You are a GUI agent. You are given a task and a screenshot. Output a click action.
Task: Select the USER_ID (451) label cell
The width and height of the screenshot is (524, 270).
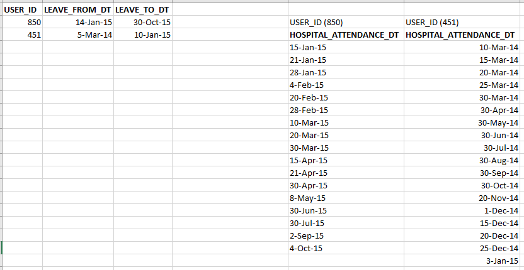point(463,23)
